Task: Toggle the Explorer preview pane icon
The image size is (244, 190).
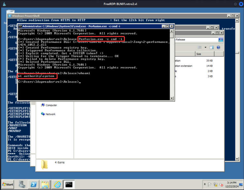Action: pos(212,47)
